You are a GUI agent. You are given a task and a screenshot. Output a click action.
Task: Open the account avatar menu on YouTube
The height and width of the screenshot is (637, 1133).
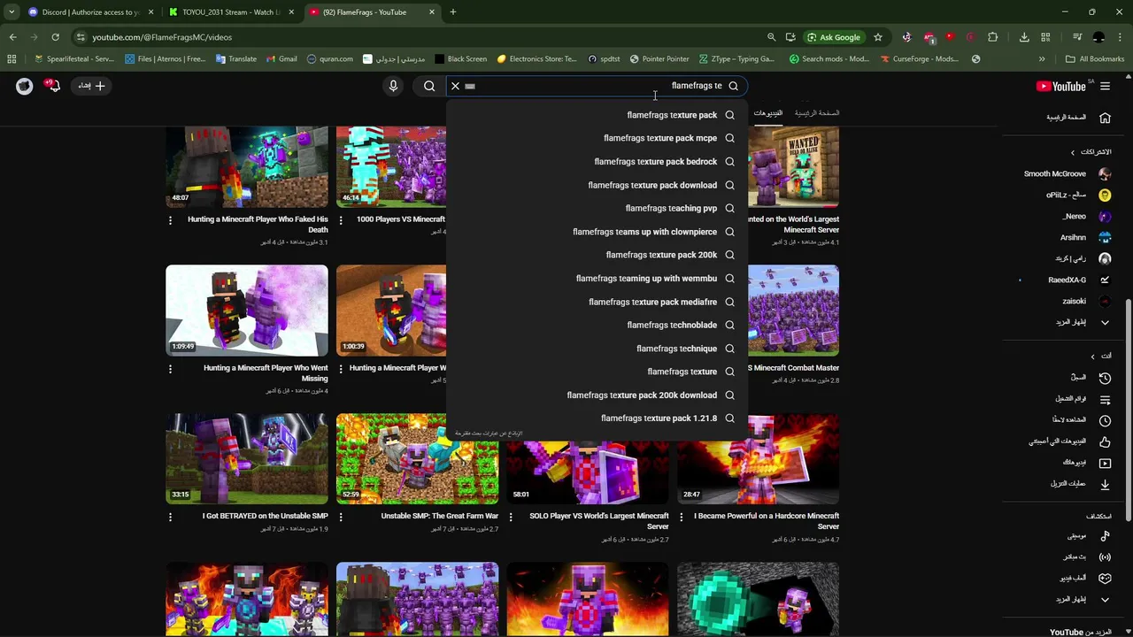tap(24, 86)
